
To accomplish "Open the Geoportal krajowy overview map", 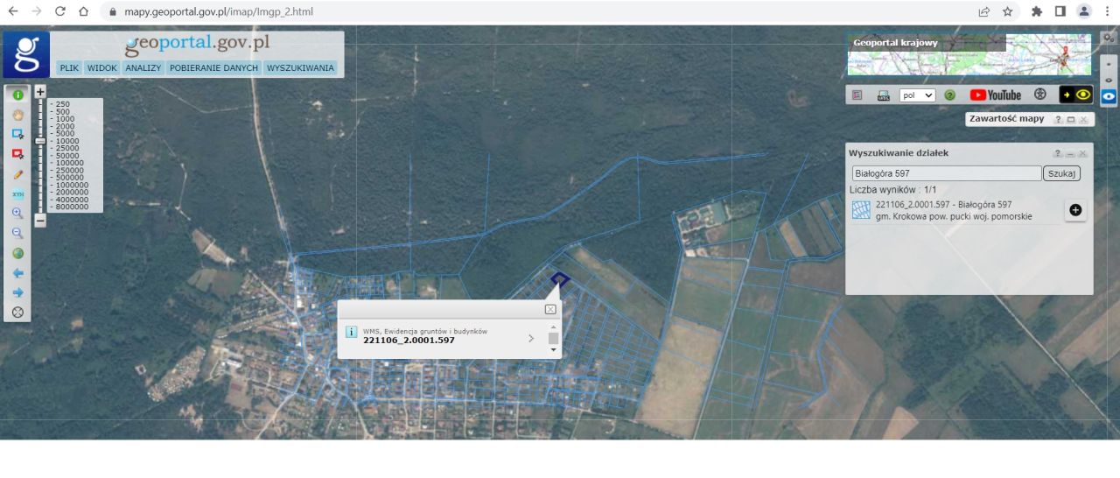I will 969,54.
